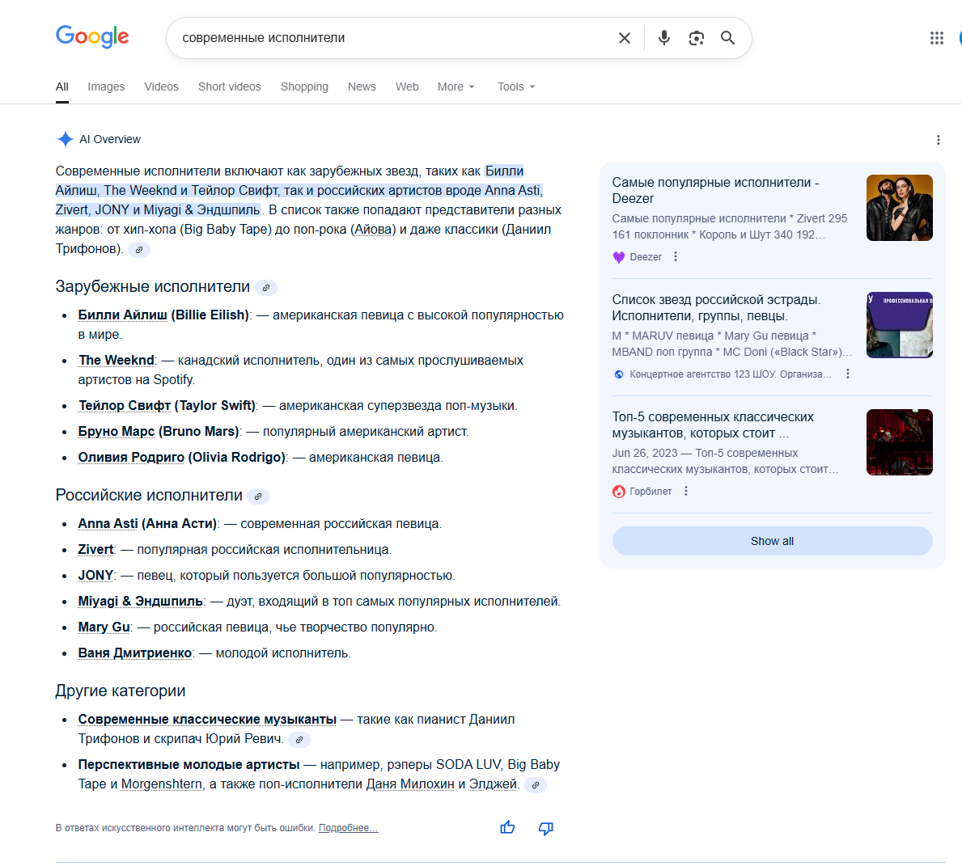Click Айова link in intro paragraph

[x=374, y=229]
